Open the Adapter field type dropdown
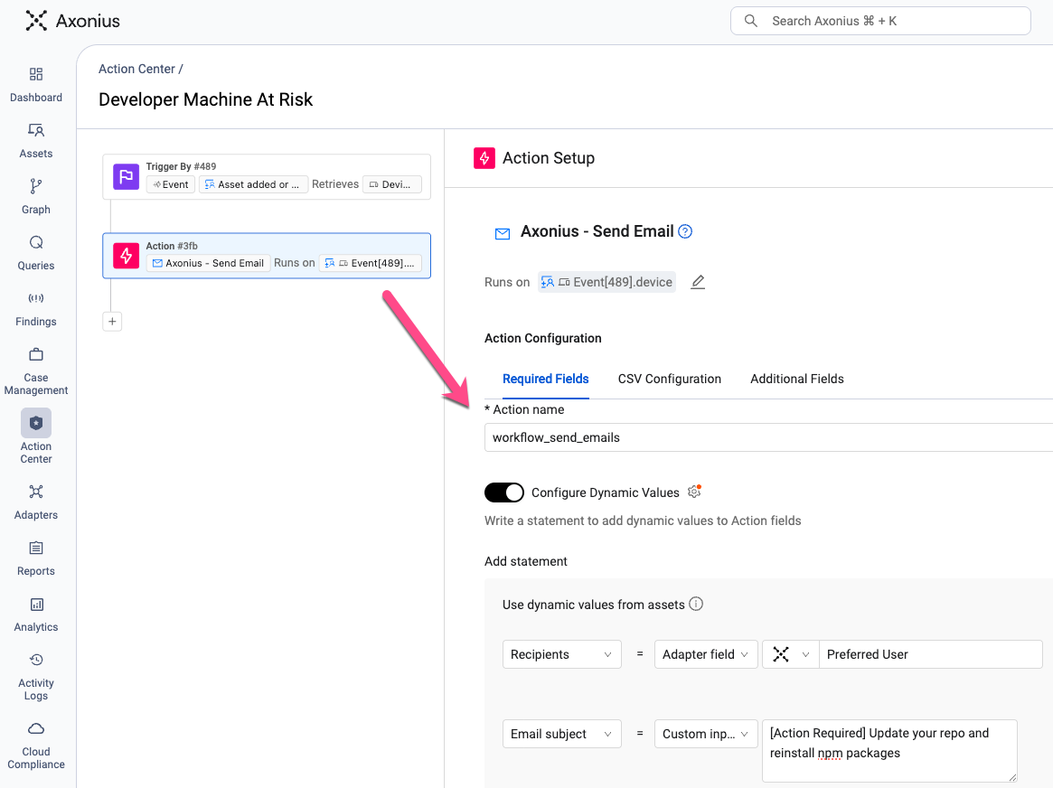The image size is (1053, 788). click(706, 654)
